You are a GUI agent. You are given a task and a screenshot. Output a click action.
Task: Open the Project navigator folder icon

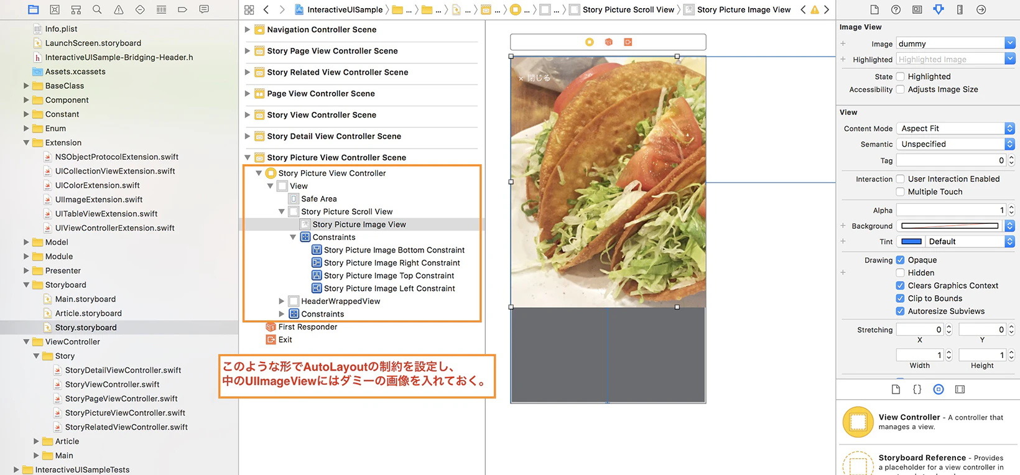click(x=34, y=9)
